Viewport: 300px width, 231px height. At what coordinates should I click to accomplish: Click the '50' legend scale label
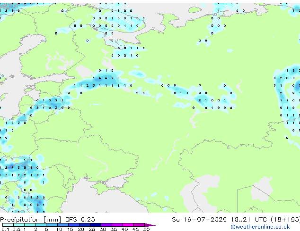tap(147, 229)
